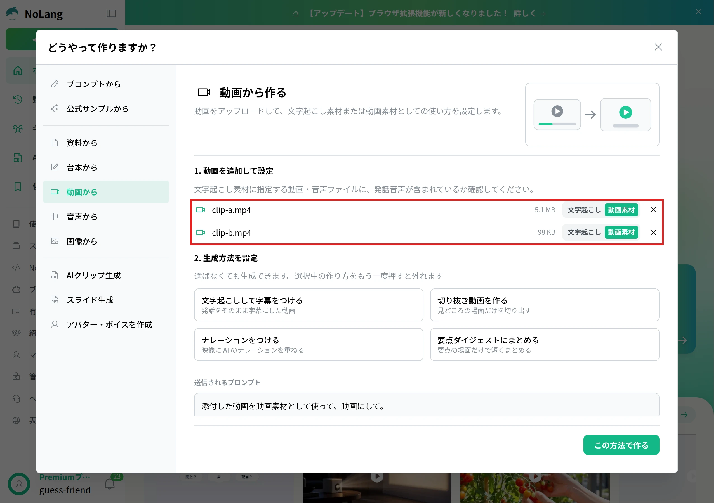Click the bookmark icon in main sidebar
The width and height of the screenshot is (716, 503).
coord(18,187)
